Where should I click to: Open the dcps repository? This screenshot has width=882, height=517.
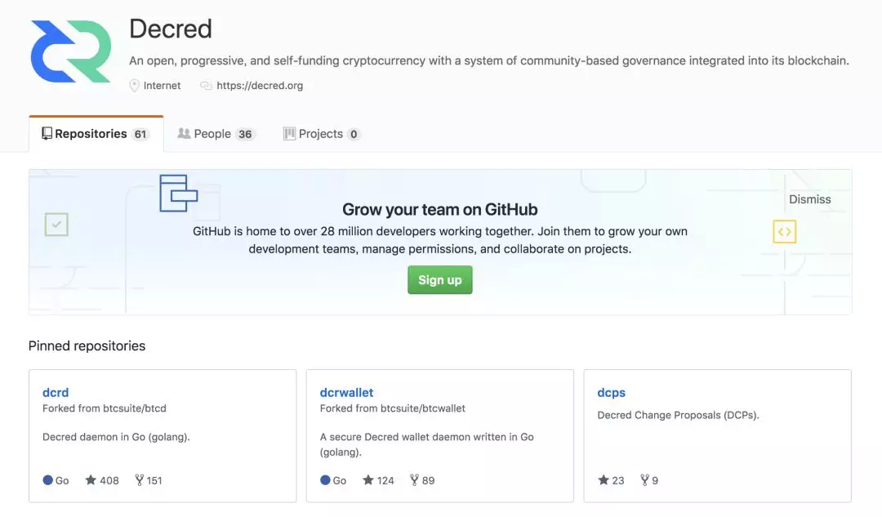click(612, 392)
